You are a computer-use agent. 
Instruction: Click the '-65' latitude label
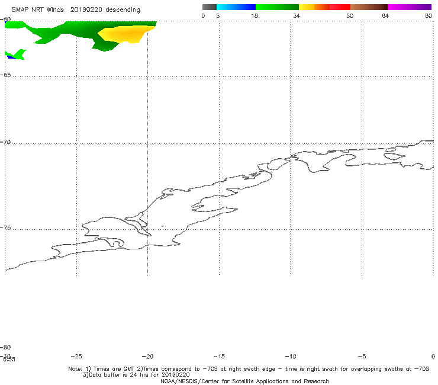coord(5,75)
